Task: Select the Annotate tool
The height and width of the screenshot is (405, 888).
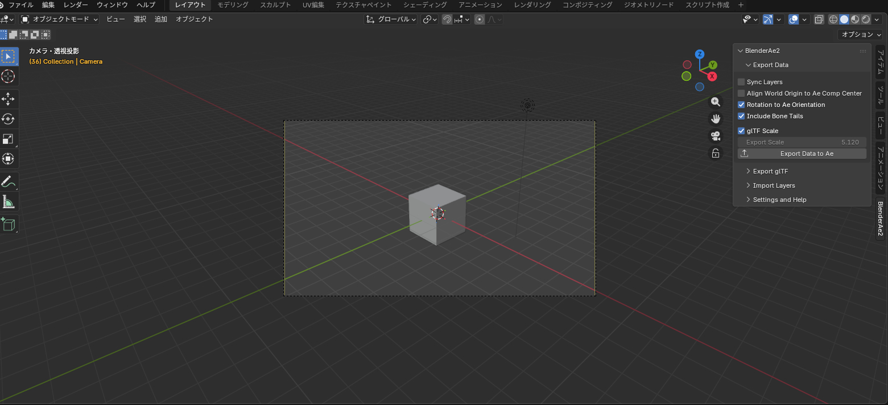Action: click(x=9, y=182)
